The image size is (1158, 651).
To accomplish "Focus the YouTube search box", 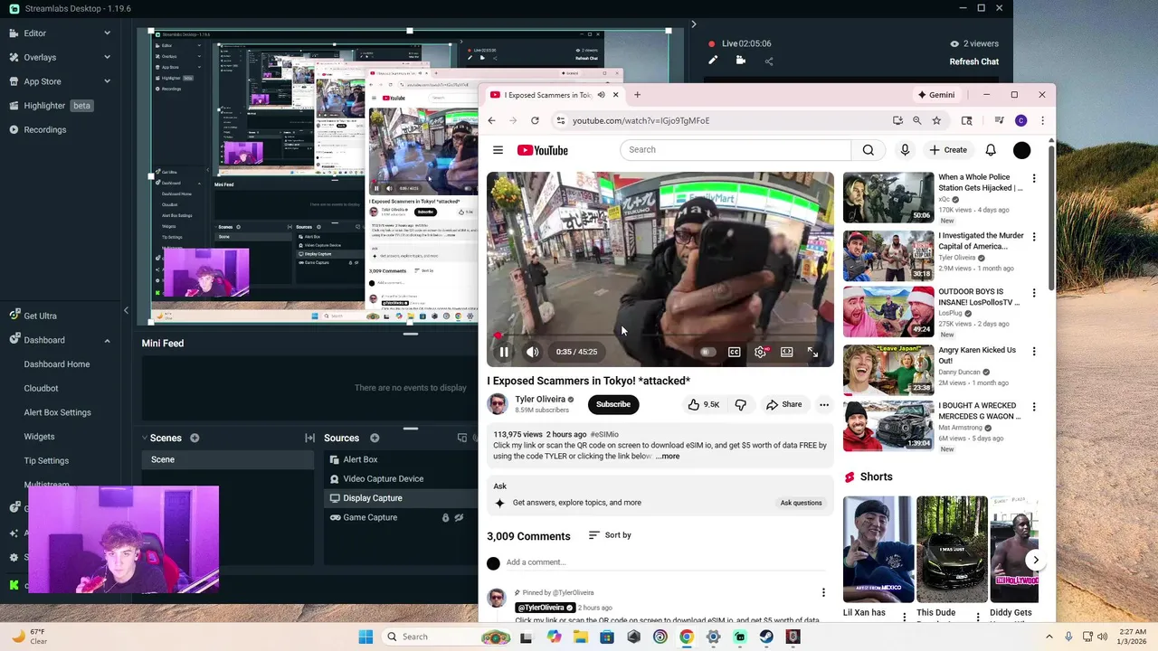I will (735, 149).
